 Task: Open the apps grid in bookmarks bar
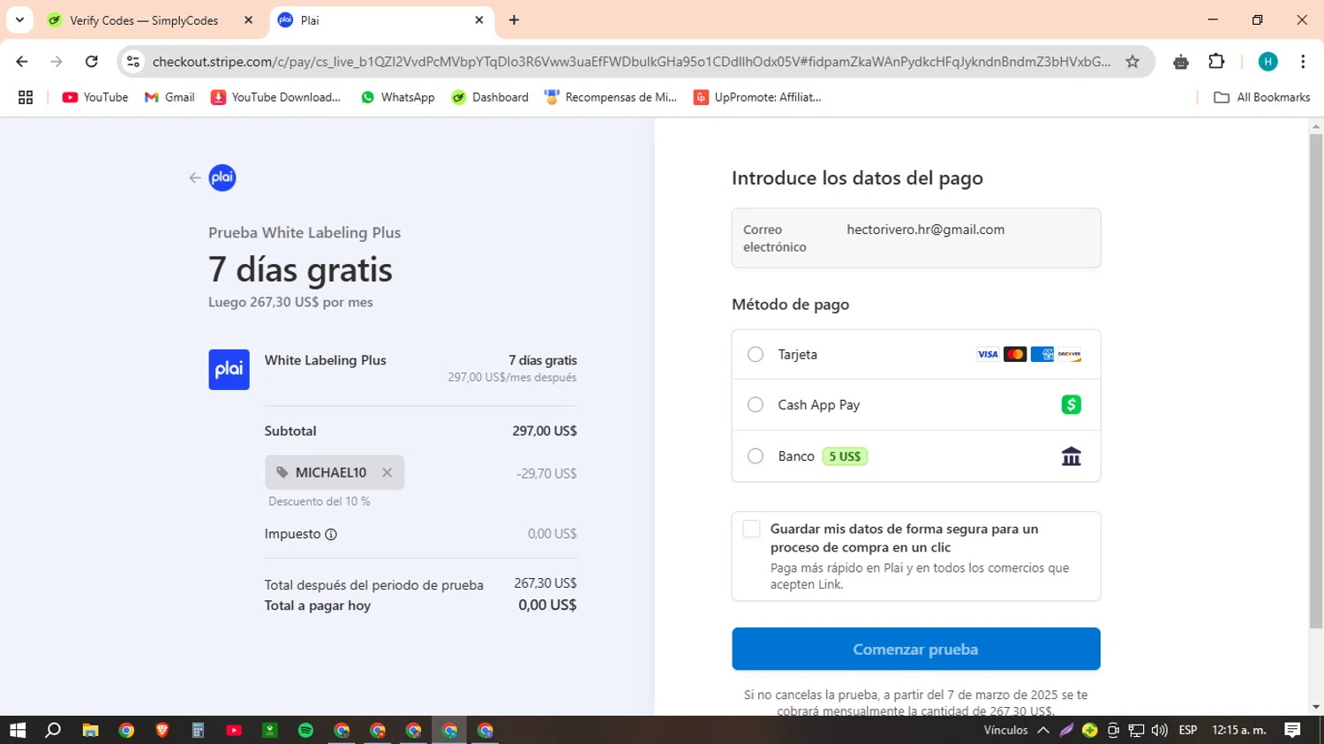[26, 97]
